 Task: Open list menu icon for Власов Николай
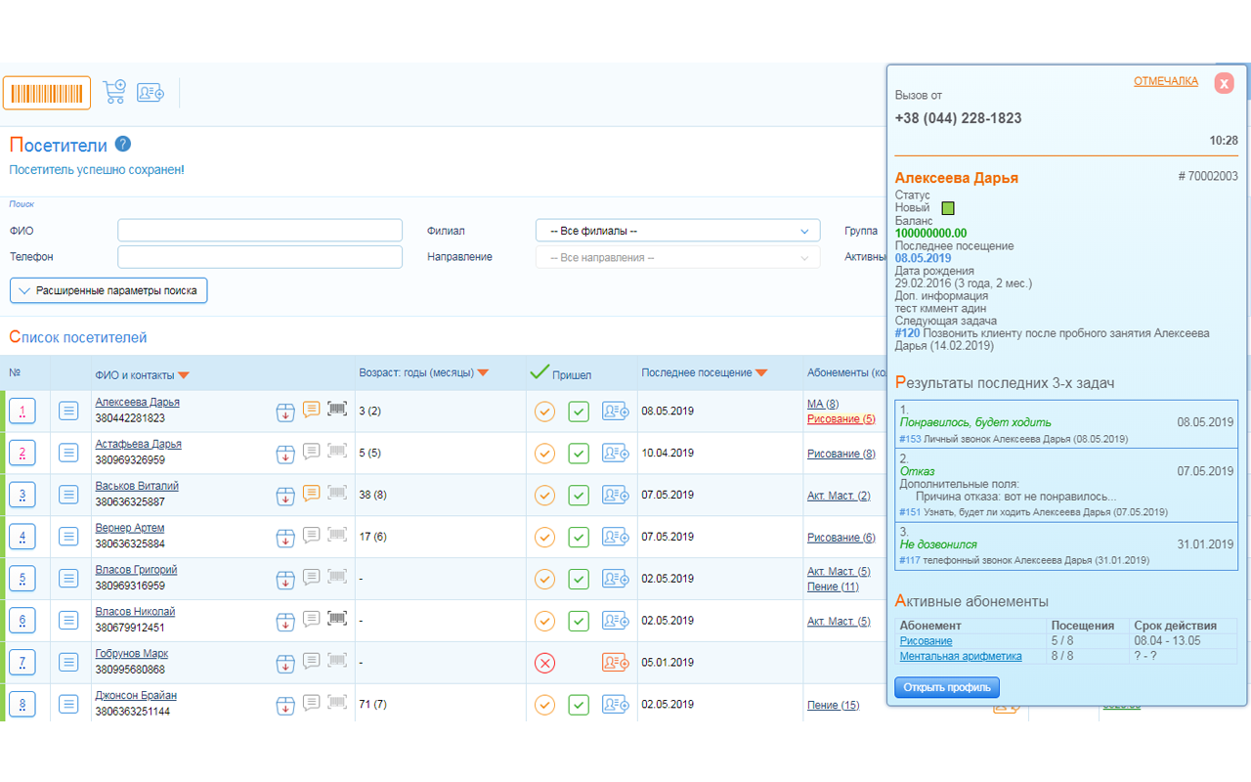pos(68,621)
